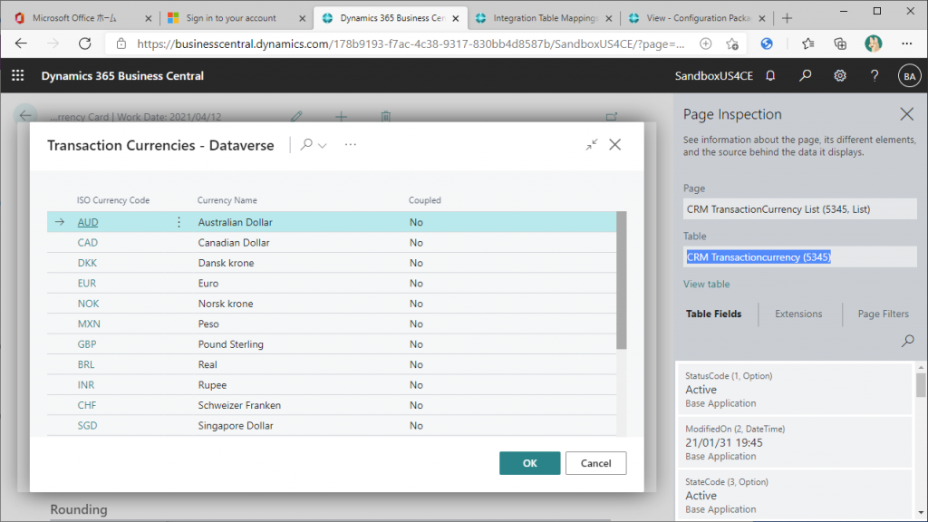Click the Page field showing CRM TransactionCurrency List
The width and height of the screenshot is (928, 522).
coord(799,209)
